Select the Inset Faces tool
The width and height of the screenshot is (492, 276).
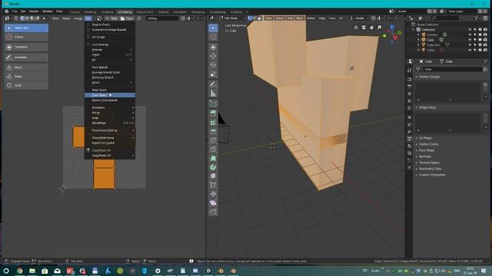(214, 123)
